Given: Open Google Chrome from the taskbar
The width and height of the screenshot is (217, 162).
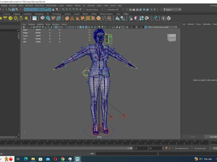Looking at the screenshot, I should (63, 159).
